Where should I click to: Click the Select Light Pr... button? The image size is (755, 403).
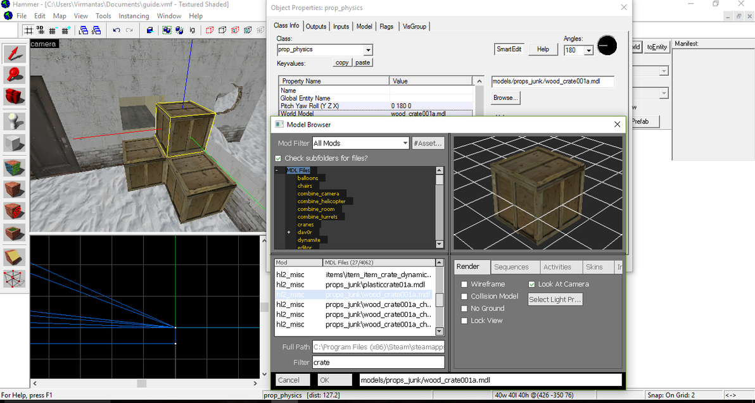tap(555, 299)
